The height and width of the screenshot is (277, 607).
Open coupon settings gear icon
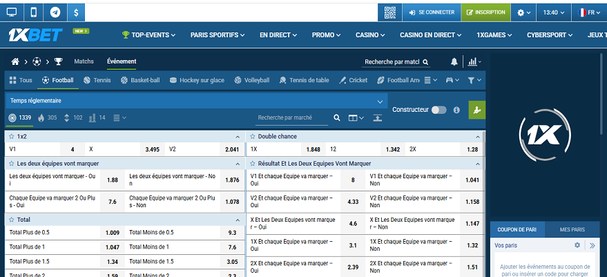(x=577, y=245)
